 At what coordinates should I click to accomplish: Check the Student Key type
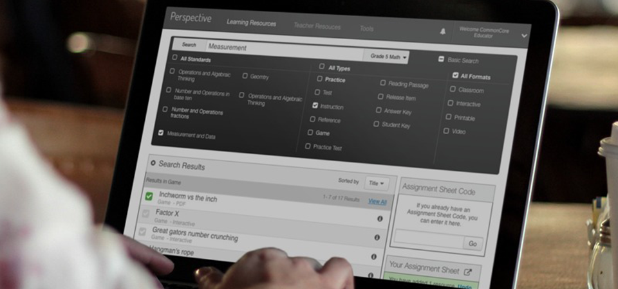(x=377, y=124)
